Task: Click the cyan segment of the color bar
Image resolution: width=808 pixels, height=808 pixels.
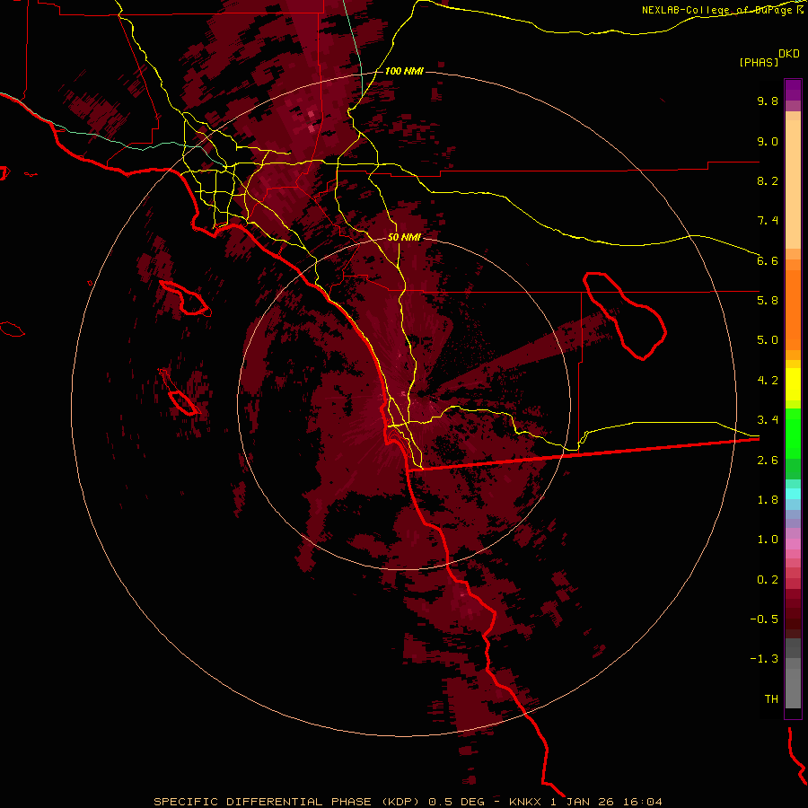Action: coord(793,493)
